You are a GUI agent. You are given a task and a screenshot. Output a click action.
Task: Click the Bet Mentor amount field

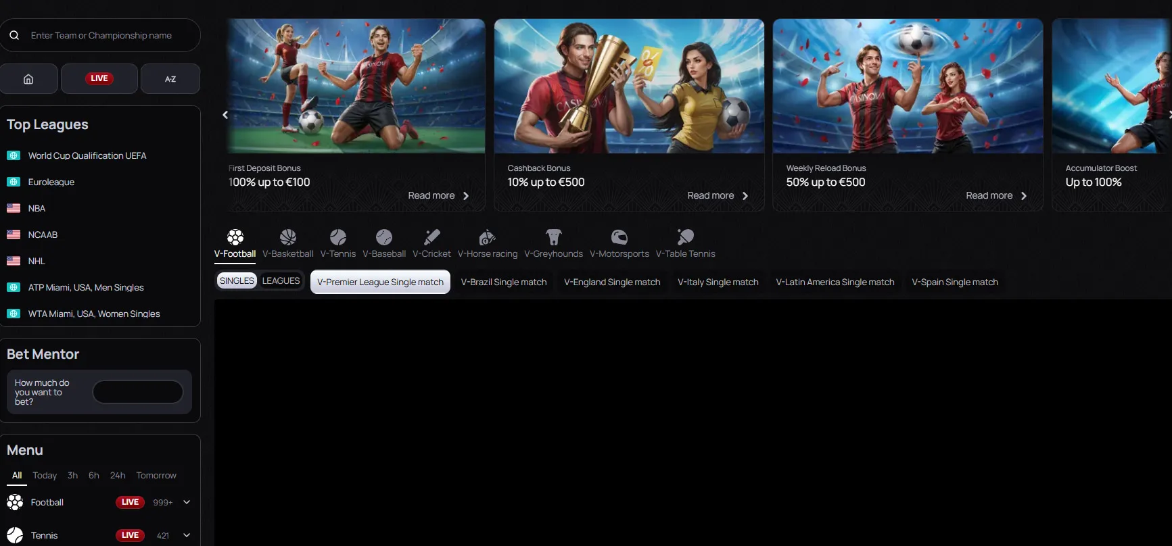pyautogui.click(x=138, y=392)
